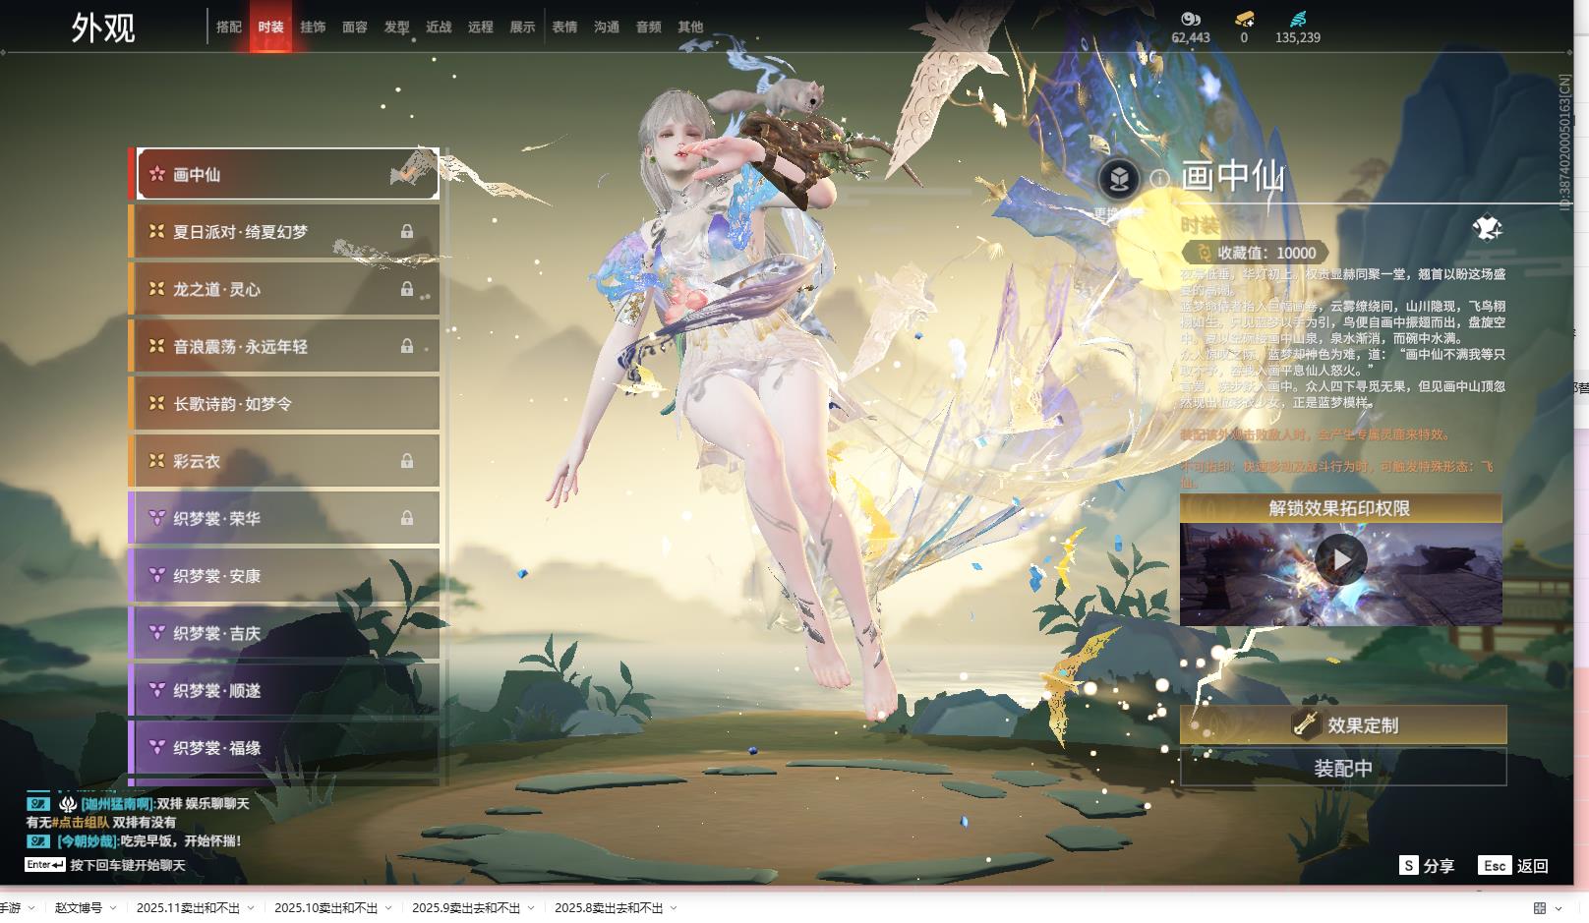Open dropdown arrow on 2025.11卖出和不出 sheet tab

coord(251,908)
